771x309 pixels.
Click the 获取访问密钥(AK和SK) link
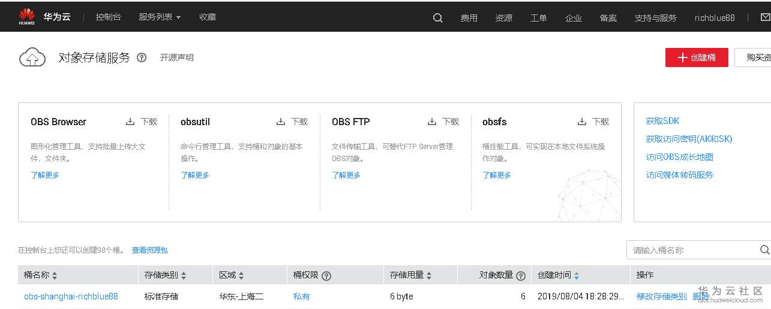click(689, 139)
